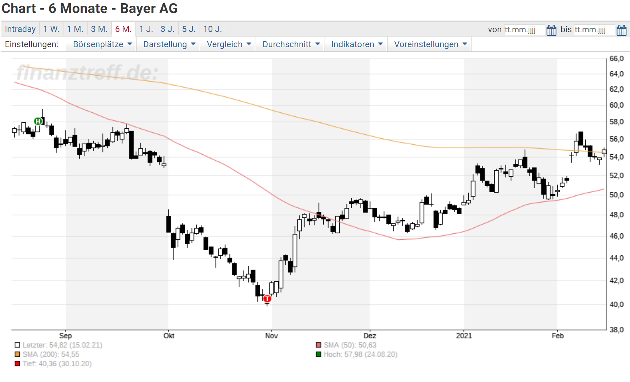This screenshot has height=382, width=630.
Task: Select the 3 J. time range tab
Action: 167,29
